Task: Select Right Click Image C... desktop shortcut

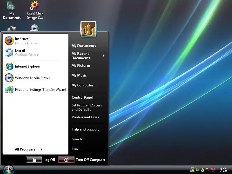Action: pyautogui.click(x=35, y=10)
